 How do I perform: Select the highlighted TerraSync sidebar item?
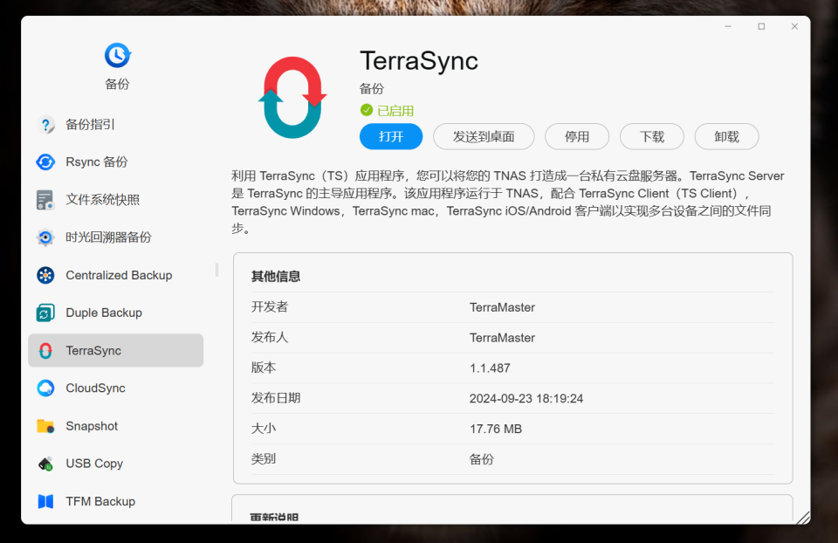pyautogui.click(x=115, y=351)
